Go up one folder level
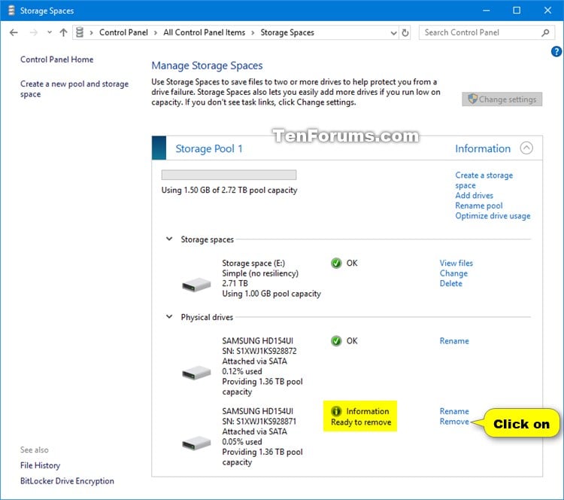Image resolution: width=564 pixels, height=500 pixels. [63, 33]
